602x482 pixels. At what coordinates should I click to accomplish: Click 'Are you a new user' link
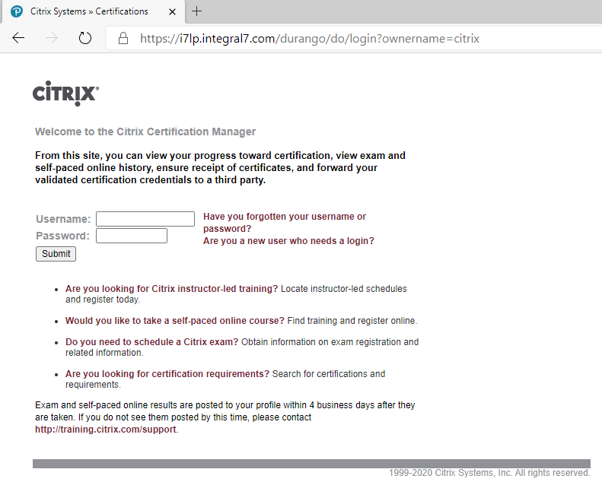tap(288, 241)
